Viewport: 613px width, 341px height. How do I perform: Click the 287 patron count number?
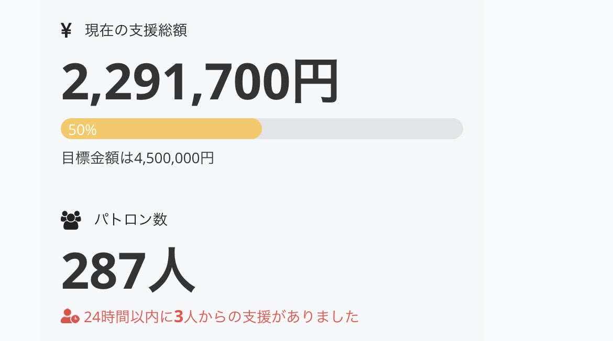103,271
